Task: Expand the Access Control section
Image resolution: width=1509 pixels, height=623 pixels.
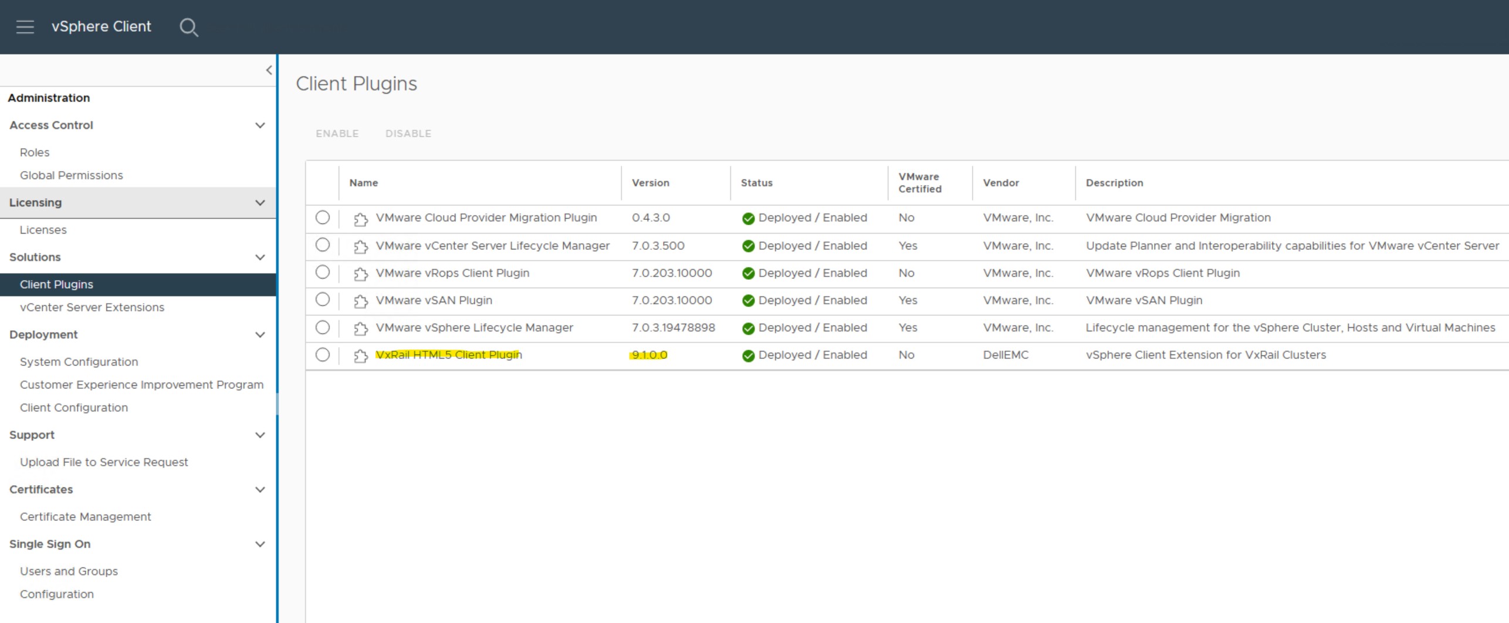Action: point(259,124)
